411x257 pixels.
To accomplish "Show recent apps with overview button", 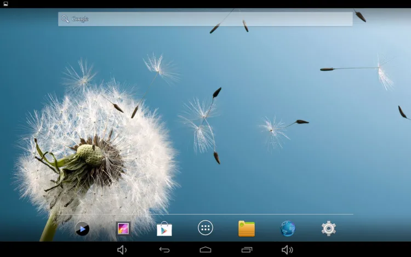I will pyautogui.click(x=247, y=250).
